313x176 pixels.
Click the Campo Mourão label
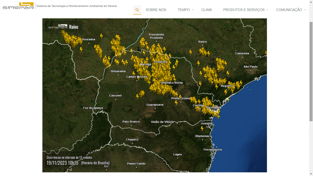(x=137, y=77)
